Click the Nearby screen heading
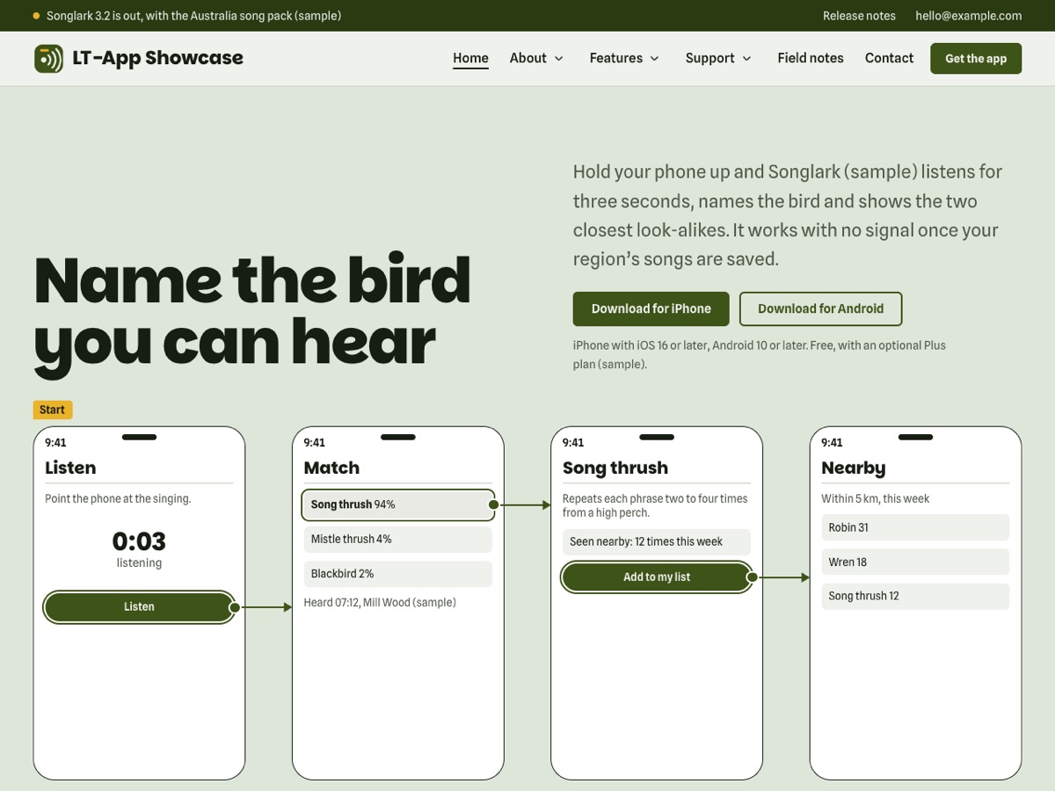 pos(853,468)
